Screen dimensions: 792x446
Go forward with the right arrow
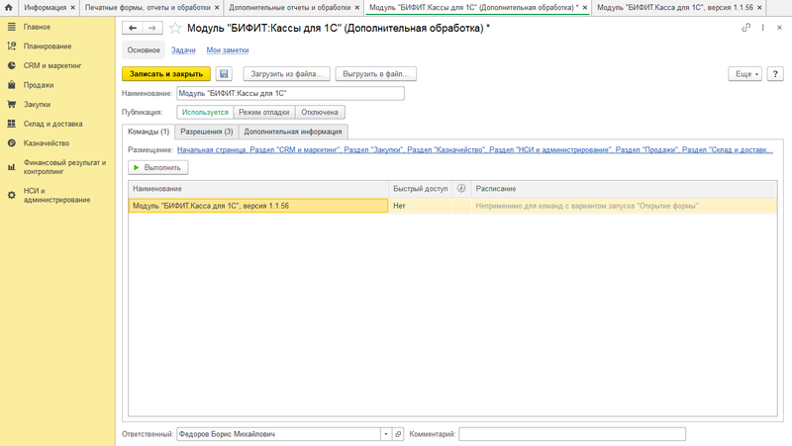click(x=152, y=29)
